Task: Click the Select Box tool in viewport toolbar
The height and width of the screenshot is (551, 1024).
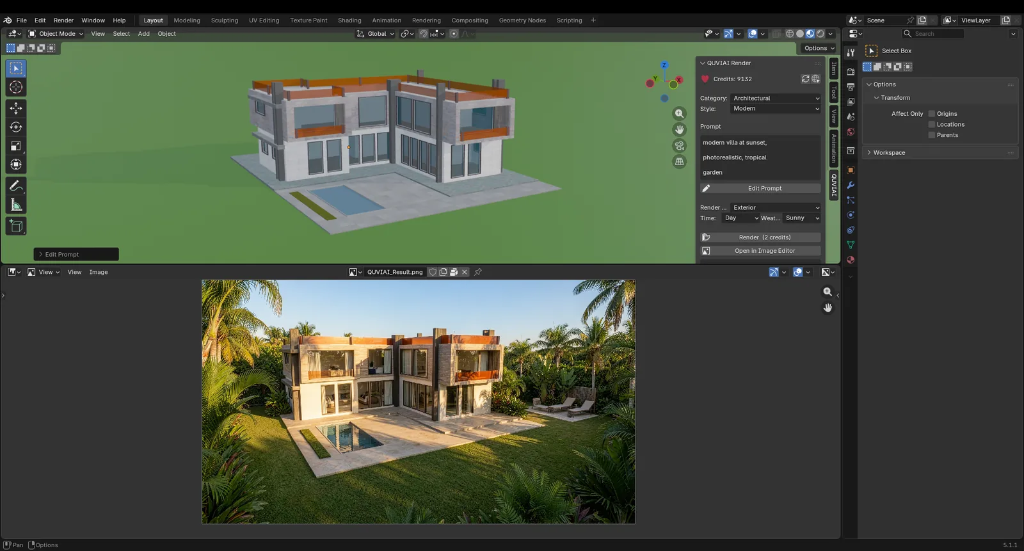Action: (16, 68)
